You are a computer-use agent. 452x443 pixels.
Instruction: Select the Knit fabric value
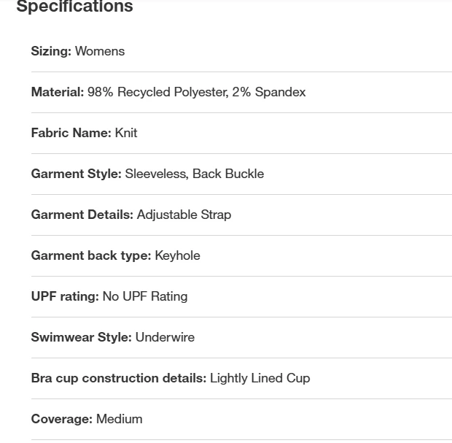point(126,133)
